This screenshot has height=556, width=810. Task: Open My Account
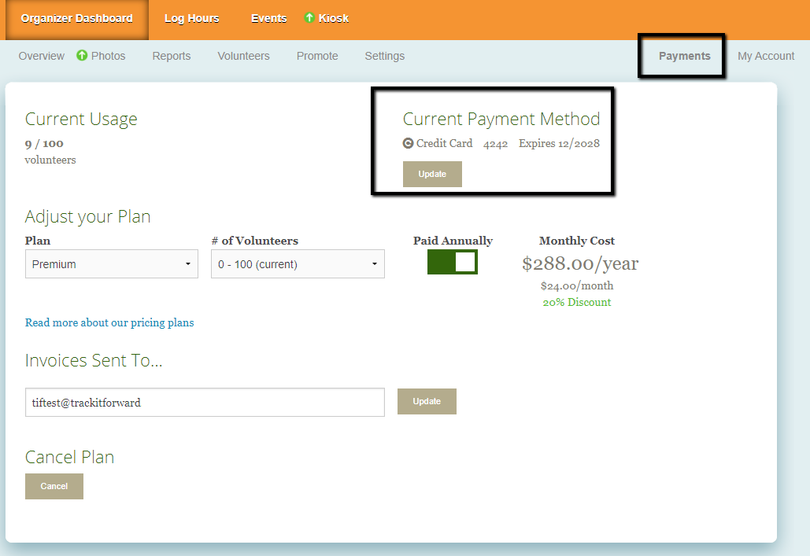click(x=766, y=56)
